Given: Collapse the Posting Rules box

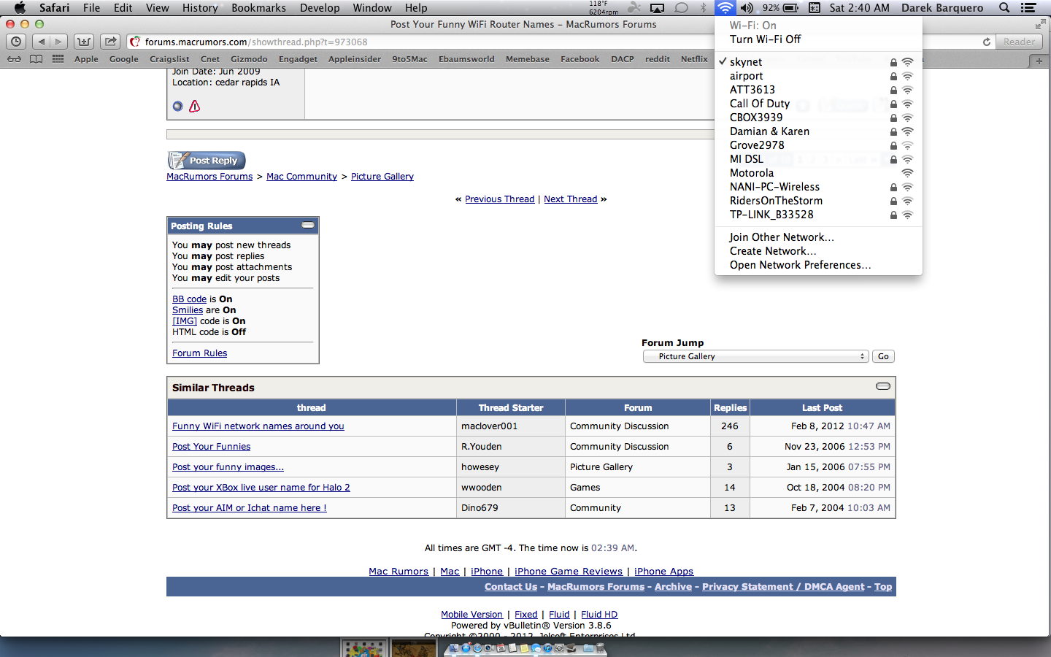Looking at the screenshot, I should [308, 225].
